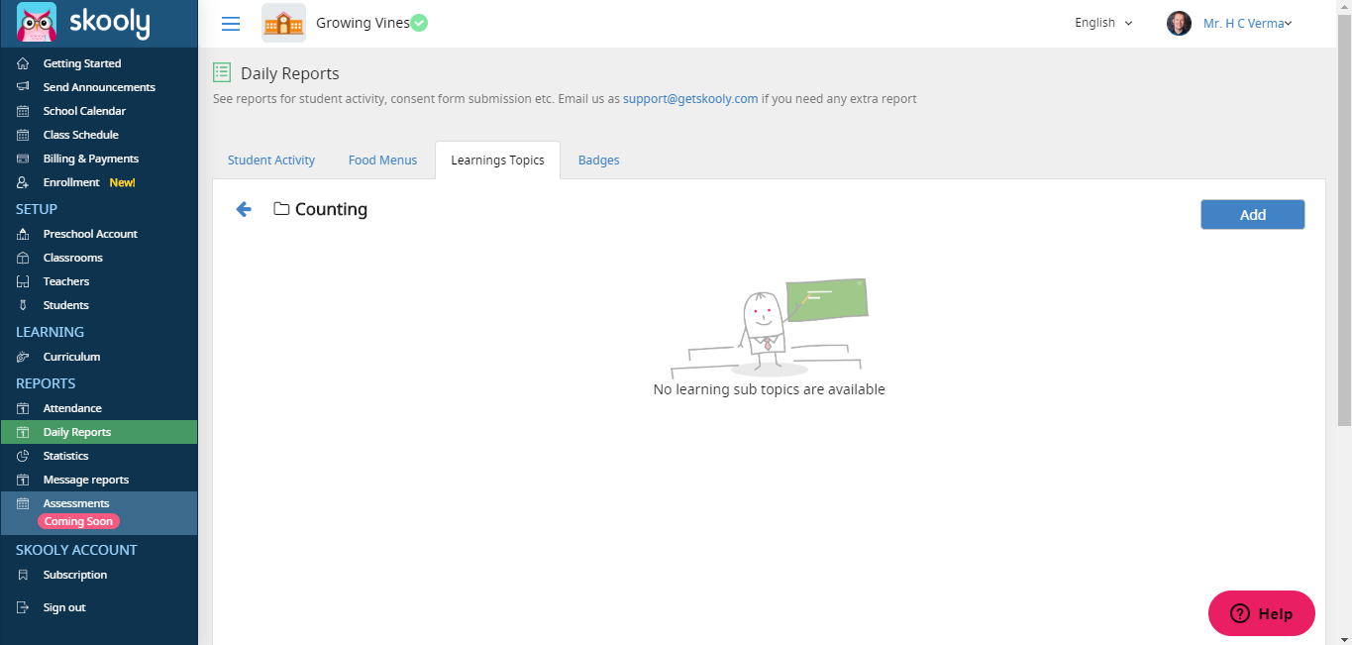
Task: Click the Message reports icon
Action: (x=23, y=480)
